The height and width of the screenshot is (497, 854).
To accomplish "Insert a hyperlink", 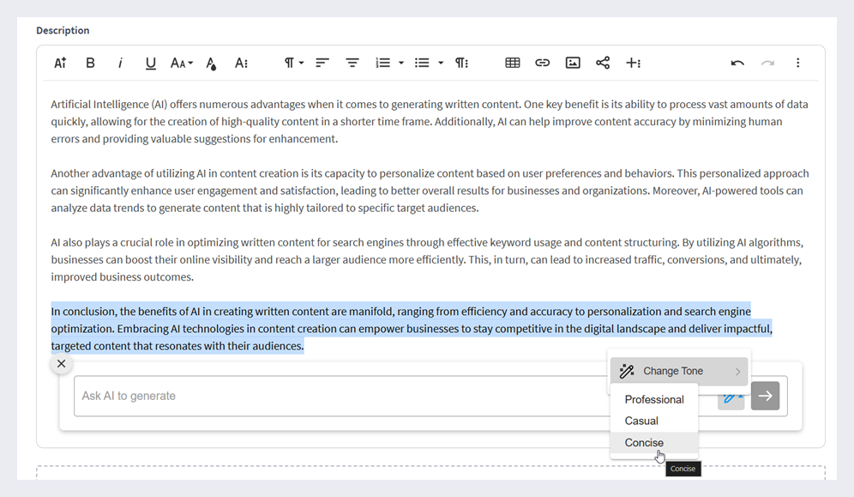I will 543,64.
